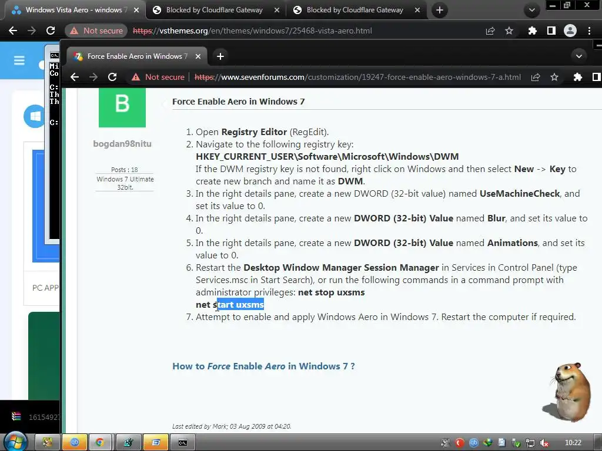This screenshot has width=602, height=451.
Task: Open the Chrome taskbar button
Action: 100,443
